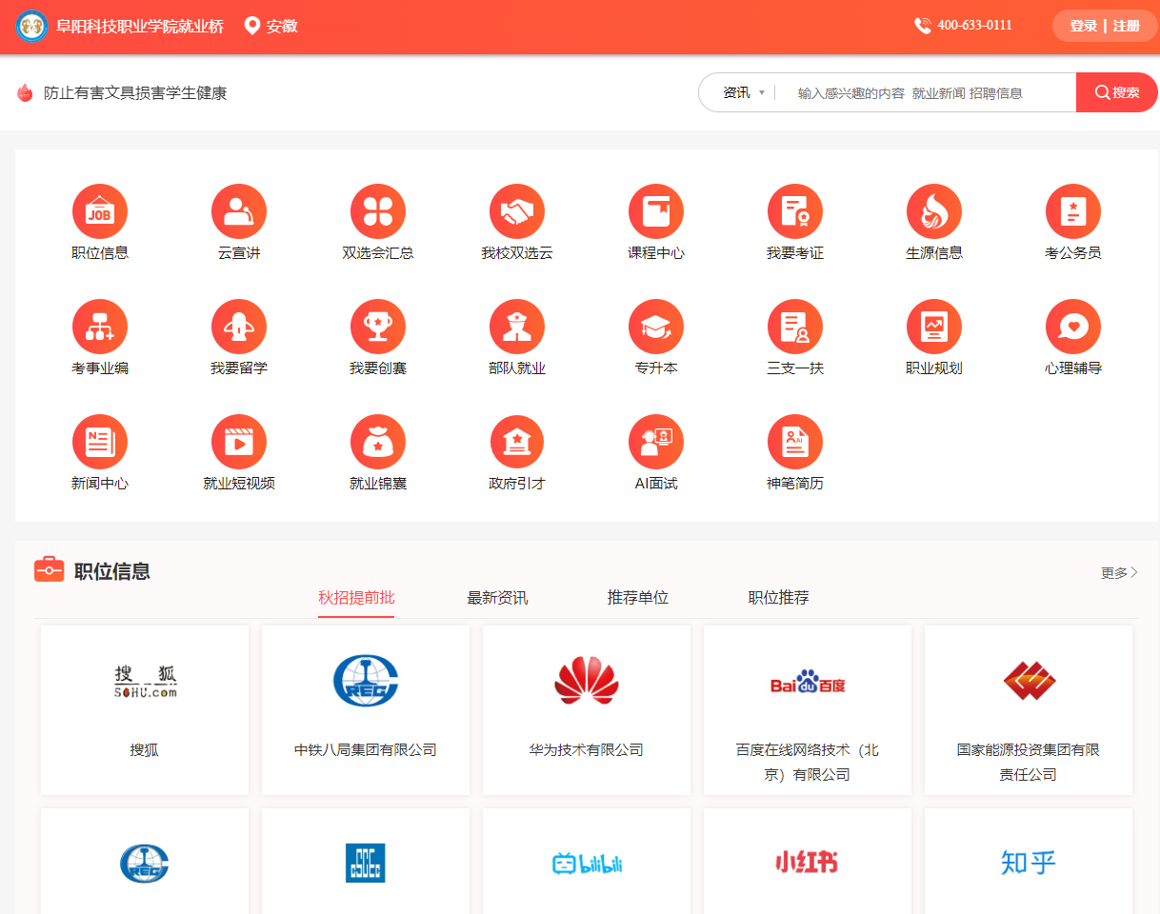The height and width of the screenshot is (914, 1160).
Task: Click the 登录｜注册 button
Action: 1104,26
